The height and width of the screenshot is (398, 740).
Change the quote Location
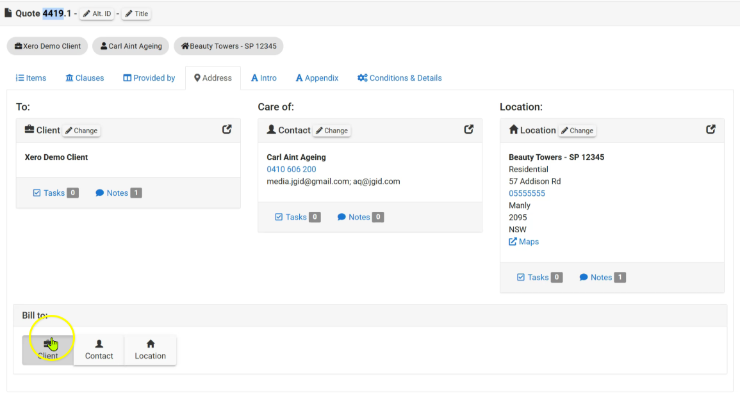coord(577,131)
